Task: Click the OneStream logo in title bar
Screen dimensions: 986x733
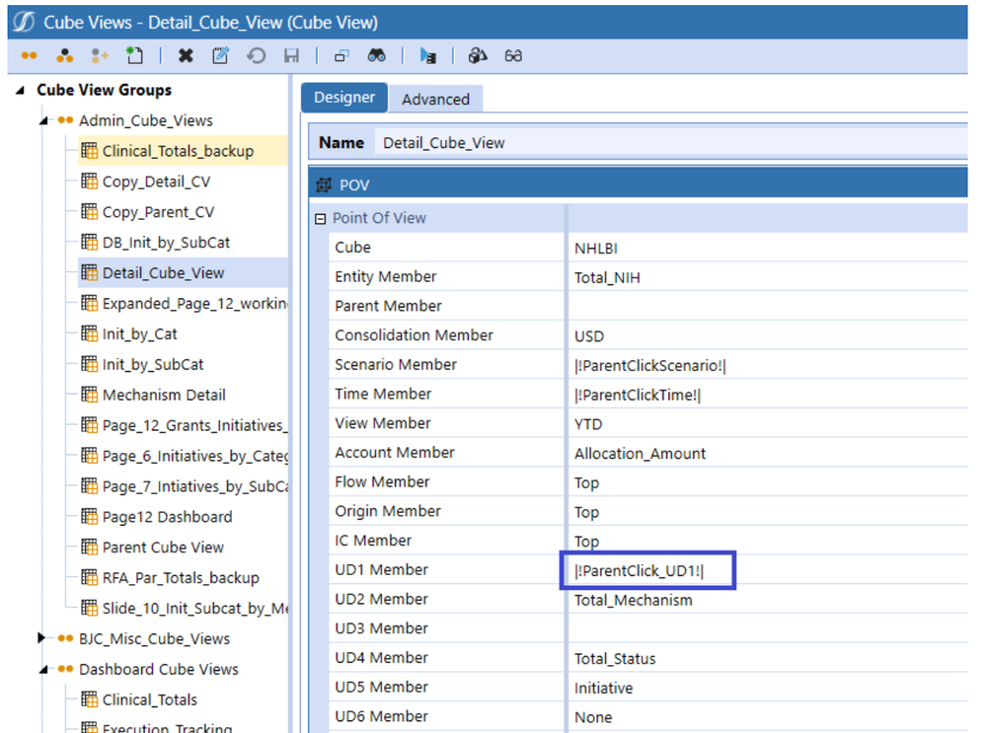Action: pyautogui.click(x=24, y=22)
